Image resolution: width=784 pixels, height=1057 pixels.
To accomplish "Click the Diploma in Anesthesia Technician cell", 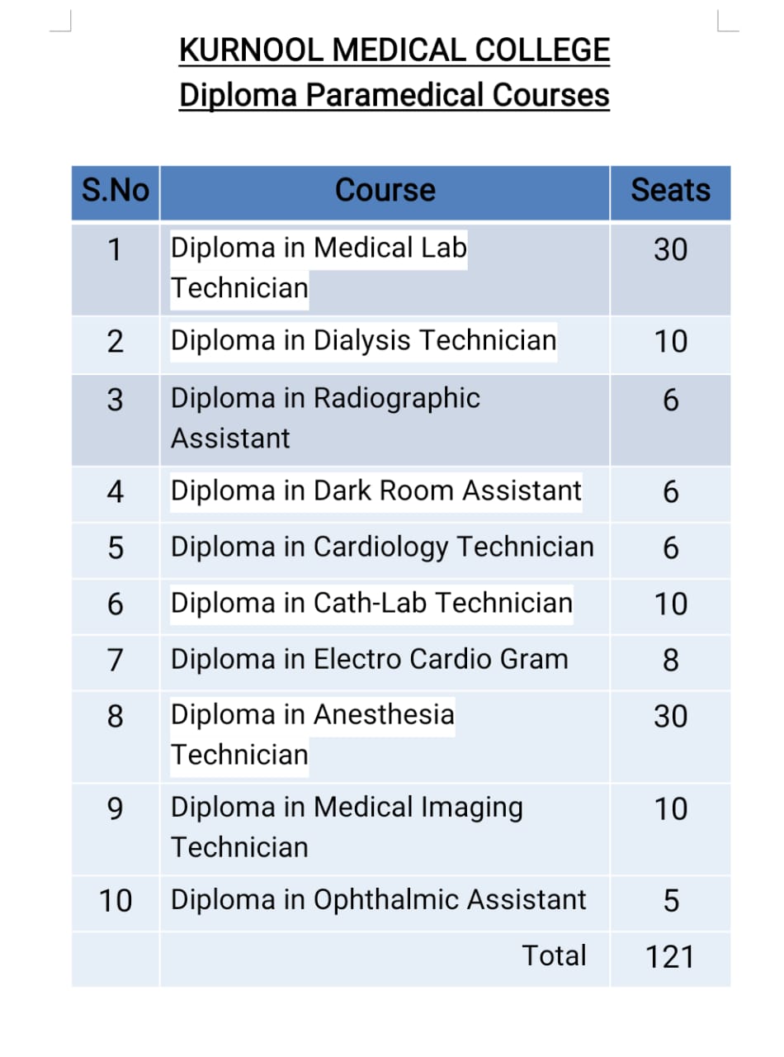I will click(x=312, y=734).
